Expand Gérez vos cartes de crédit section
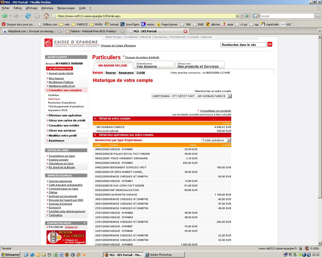The width and height of the screenshot is (322, 258). click(x=67, y=120)
